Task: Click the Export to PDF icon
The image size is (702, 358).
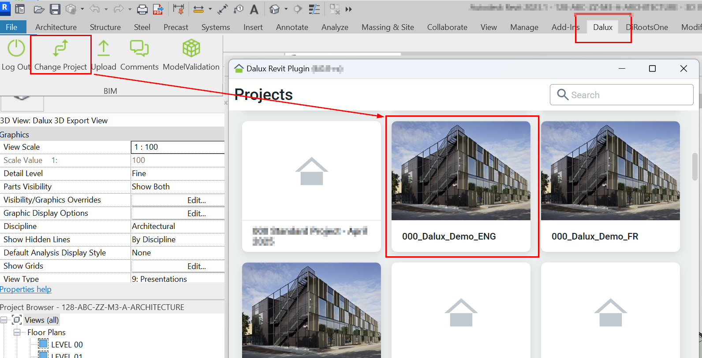Action: click(x=158, y=9)
